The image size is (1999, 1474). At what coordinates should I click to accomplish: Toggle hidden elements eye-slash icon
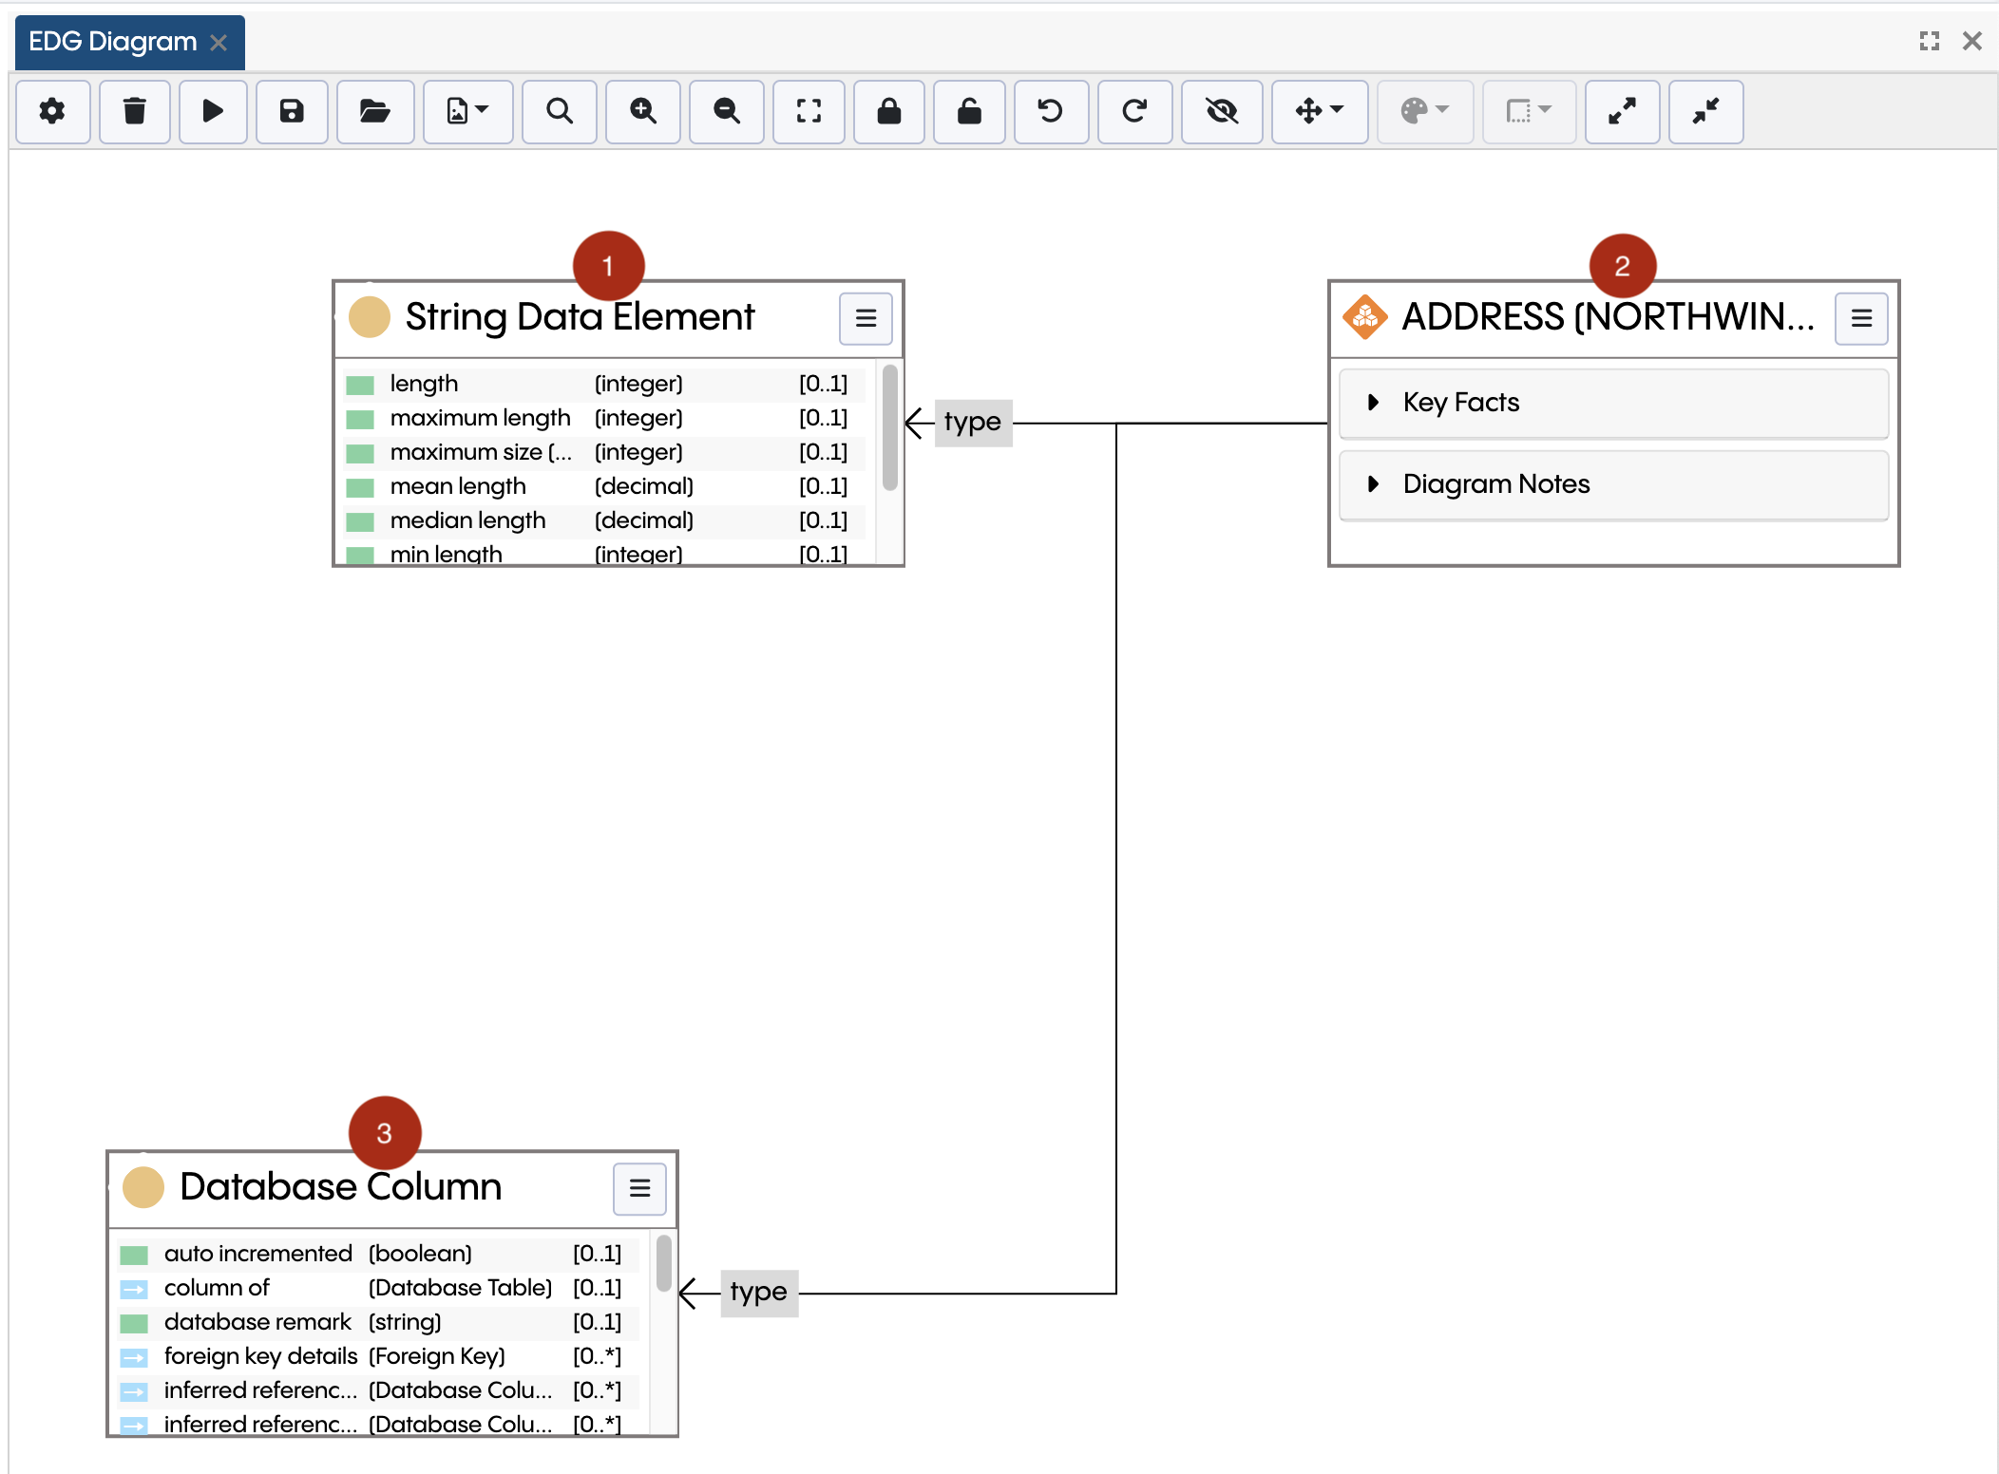[1222, 112]
